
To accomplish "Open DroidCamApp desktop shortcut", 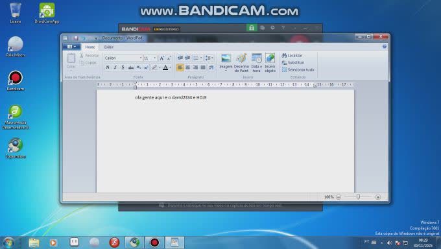I will tap(47, 13).
